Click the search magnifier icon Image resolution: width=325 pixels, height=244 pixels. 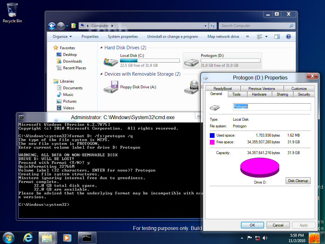291,26
